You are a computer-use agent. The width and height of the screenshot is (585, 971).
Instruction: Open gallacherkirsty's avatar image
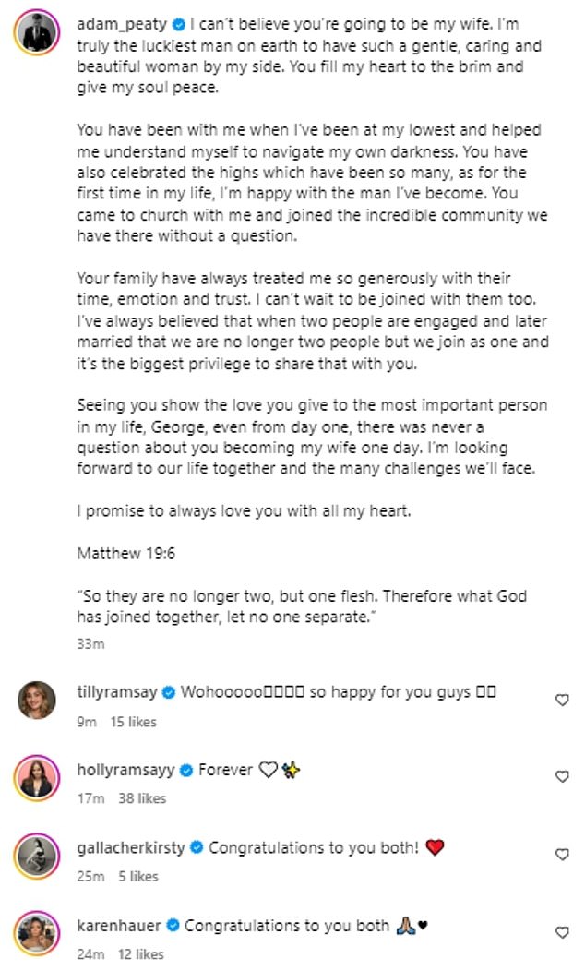click(37, 856)
